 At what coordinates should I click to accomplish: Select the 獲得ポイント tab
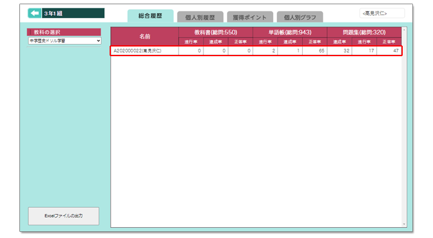pyautogui.click(x=250, y=17)
